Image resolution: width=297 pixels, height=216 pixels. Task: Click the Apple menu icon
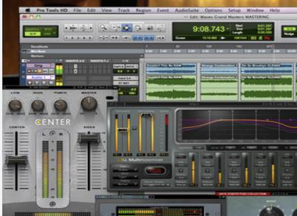[28, 10]
